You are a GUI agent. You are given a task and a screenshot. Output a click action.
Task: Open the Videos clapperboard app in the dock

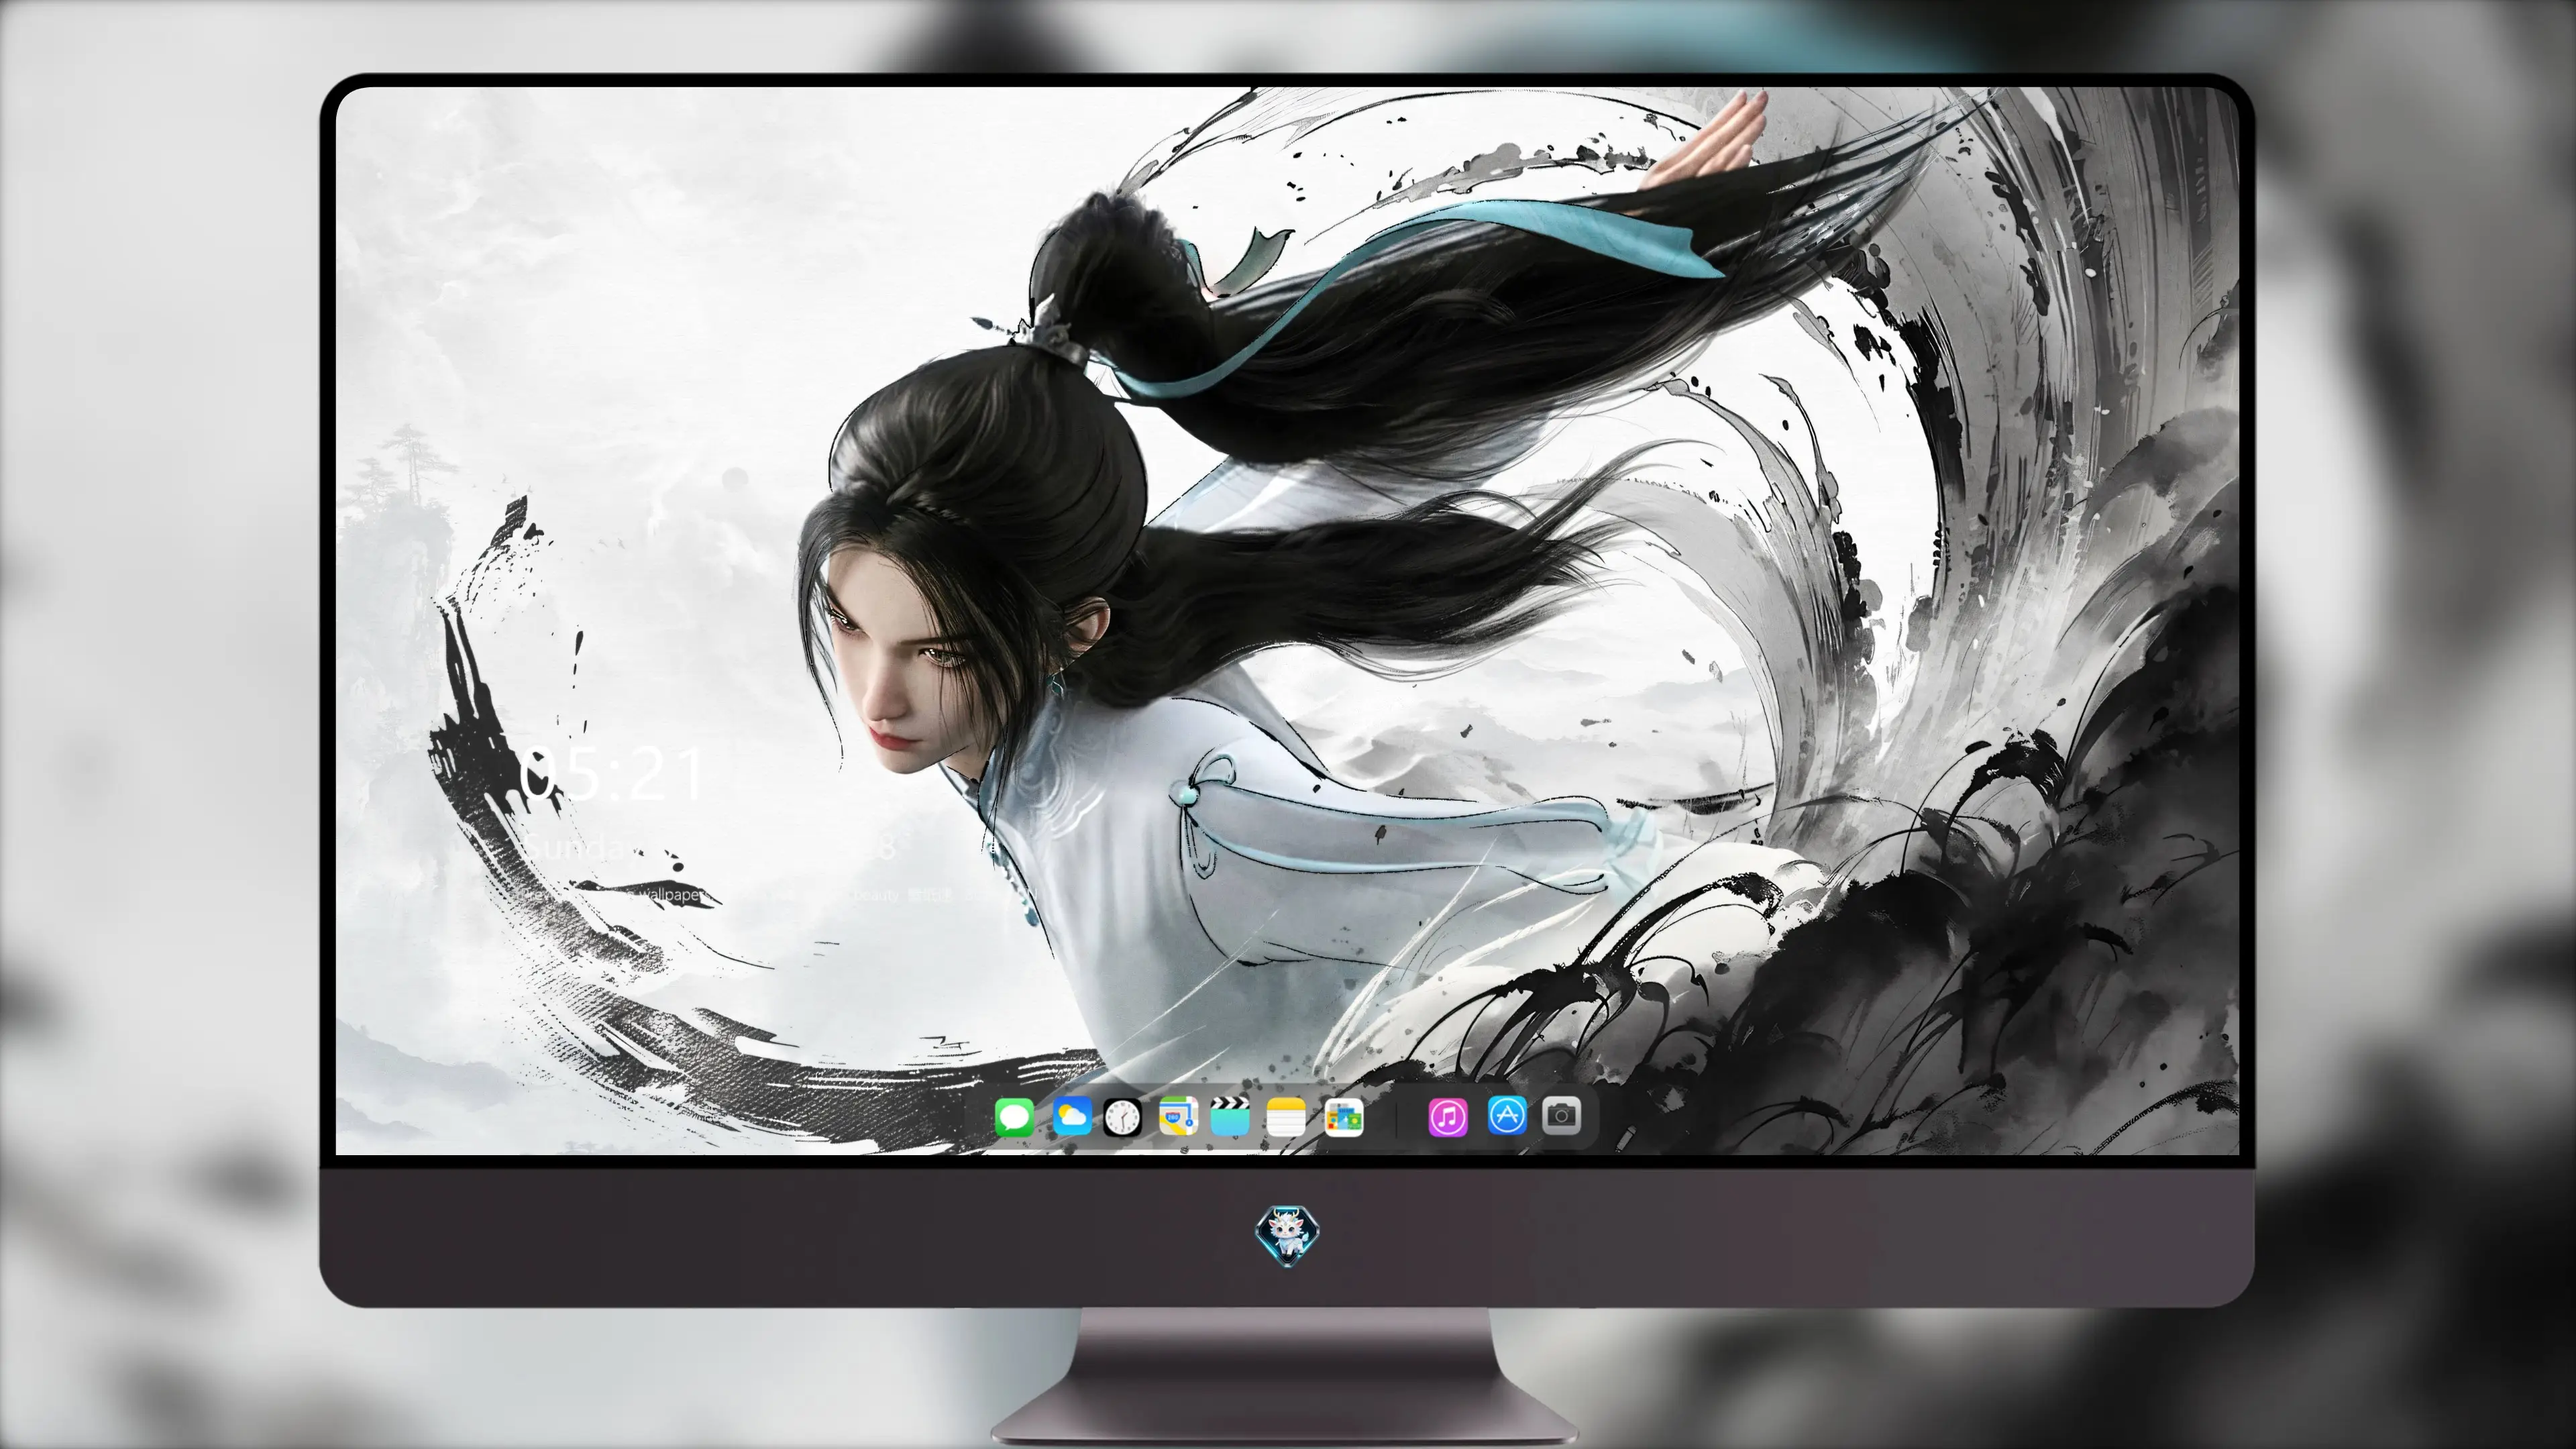(x=1230, y=1116)
